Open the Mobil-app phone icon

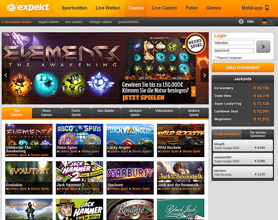(x=267, y=7)
